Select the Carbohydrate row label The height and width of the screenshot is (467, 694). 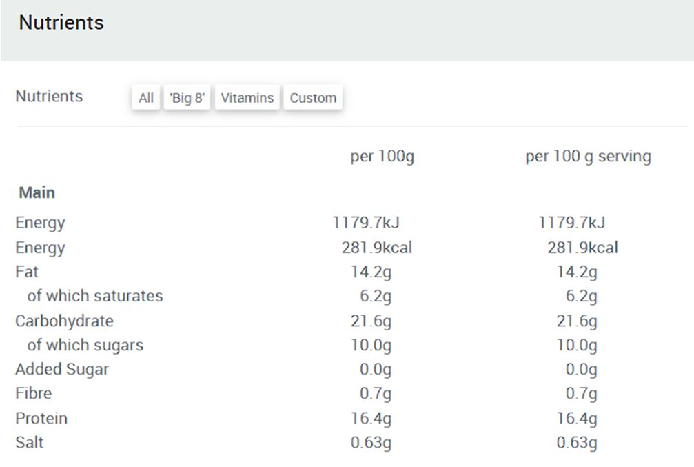[64, 321]
